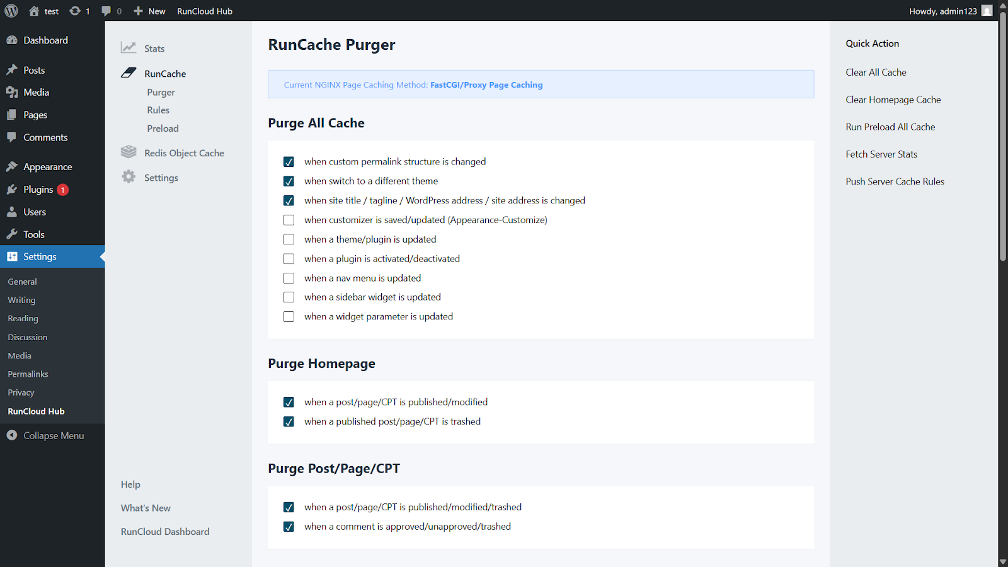Screen dimensions: 1008x567
Task: Uncheck purge when switch to different theme
Action: [289, 181]
